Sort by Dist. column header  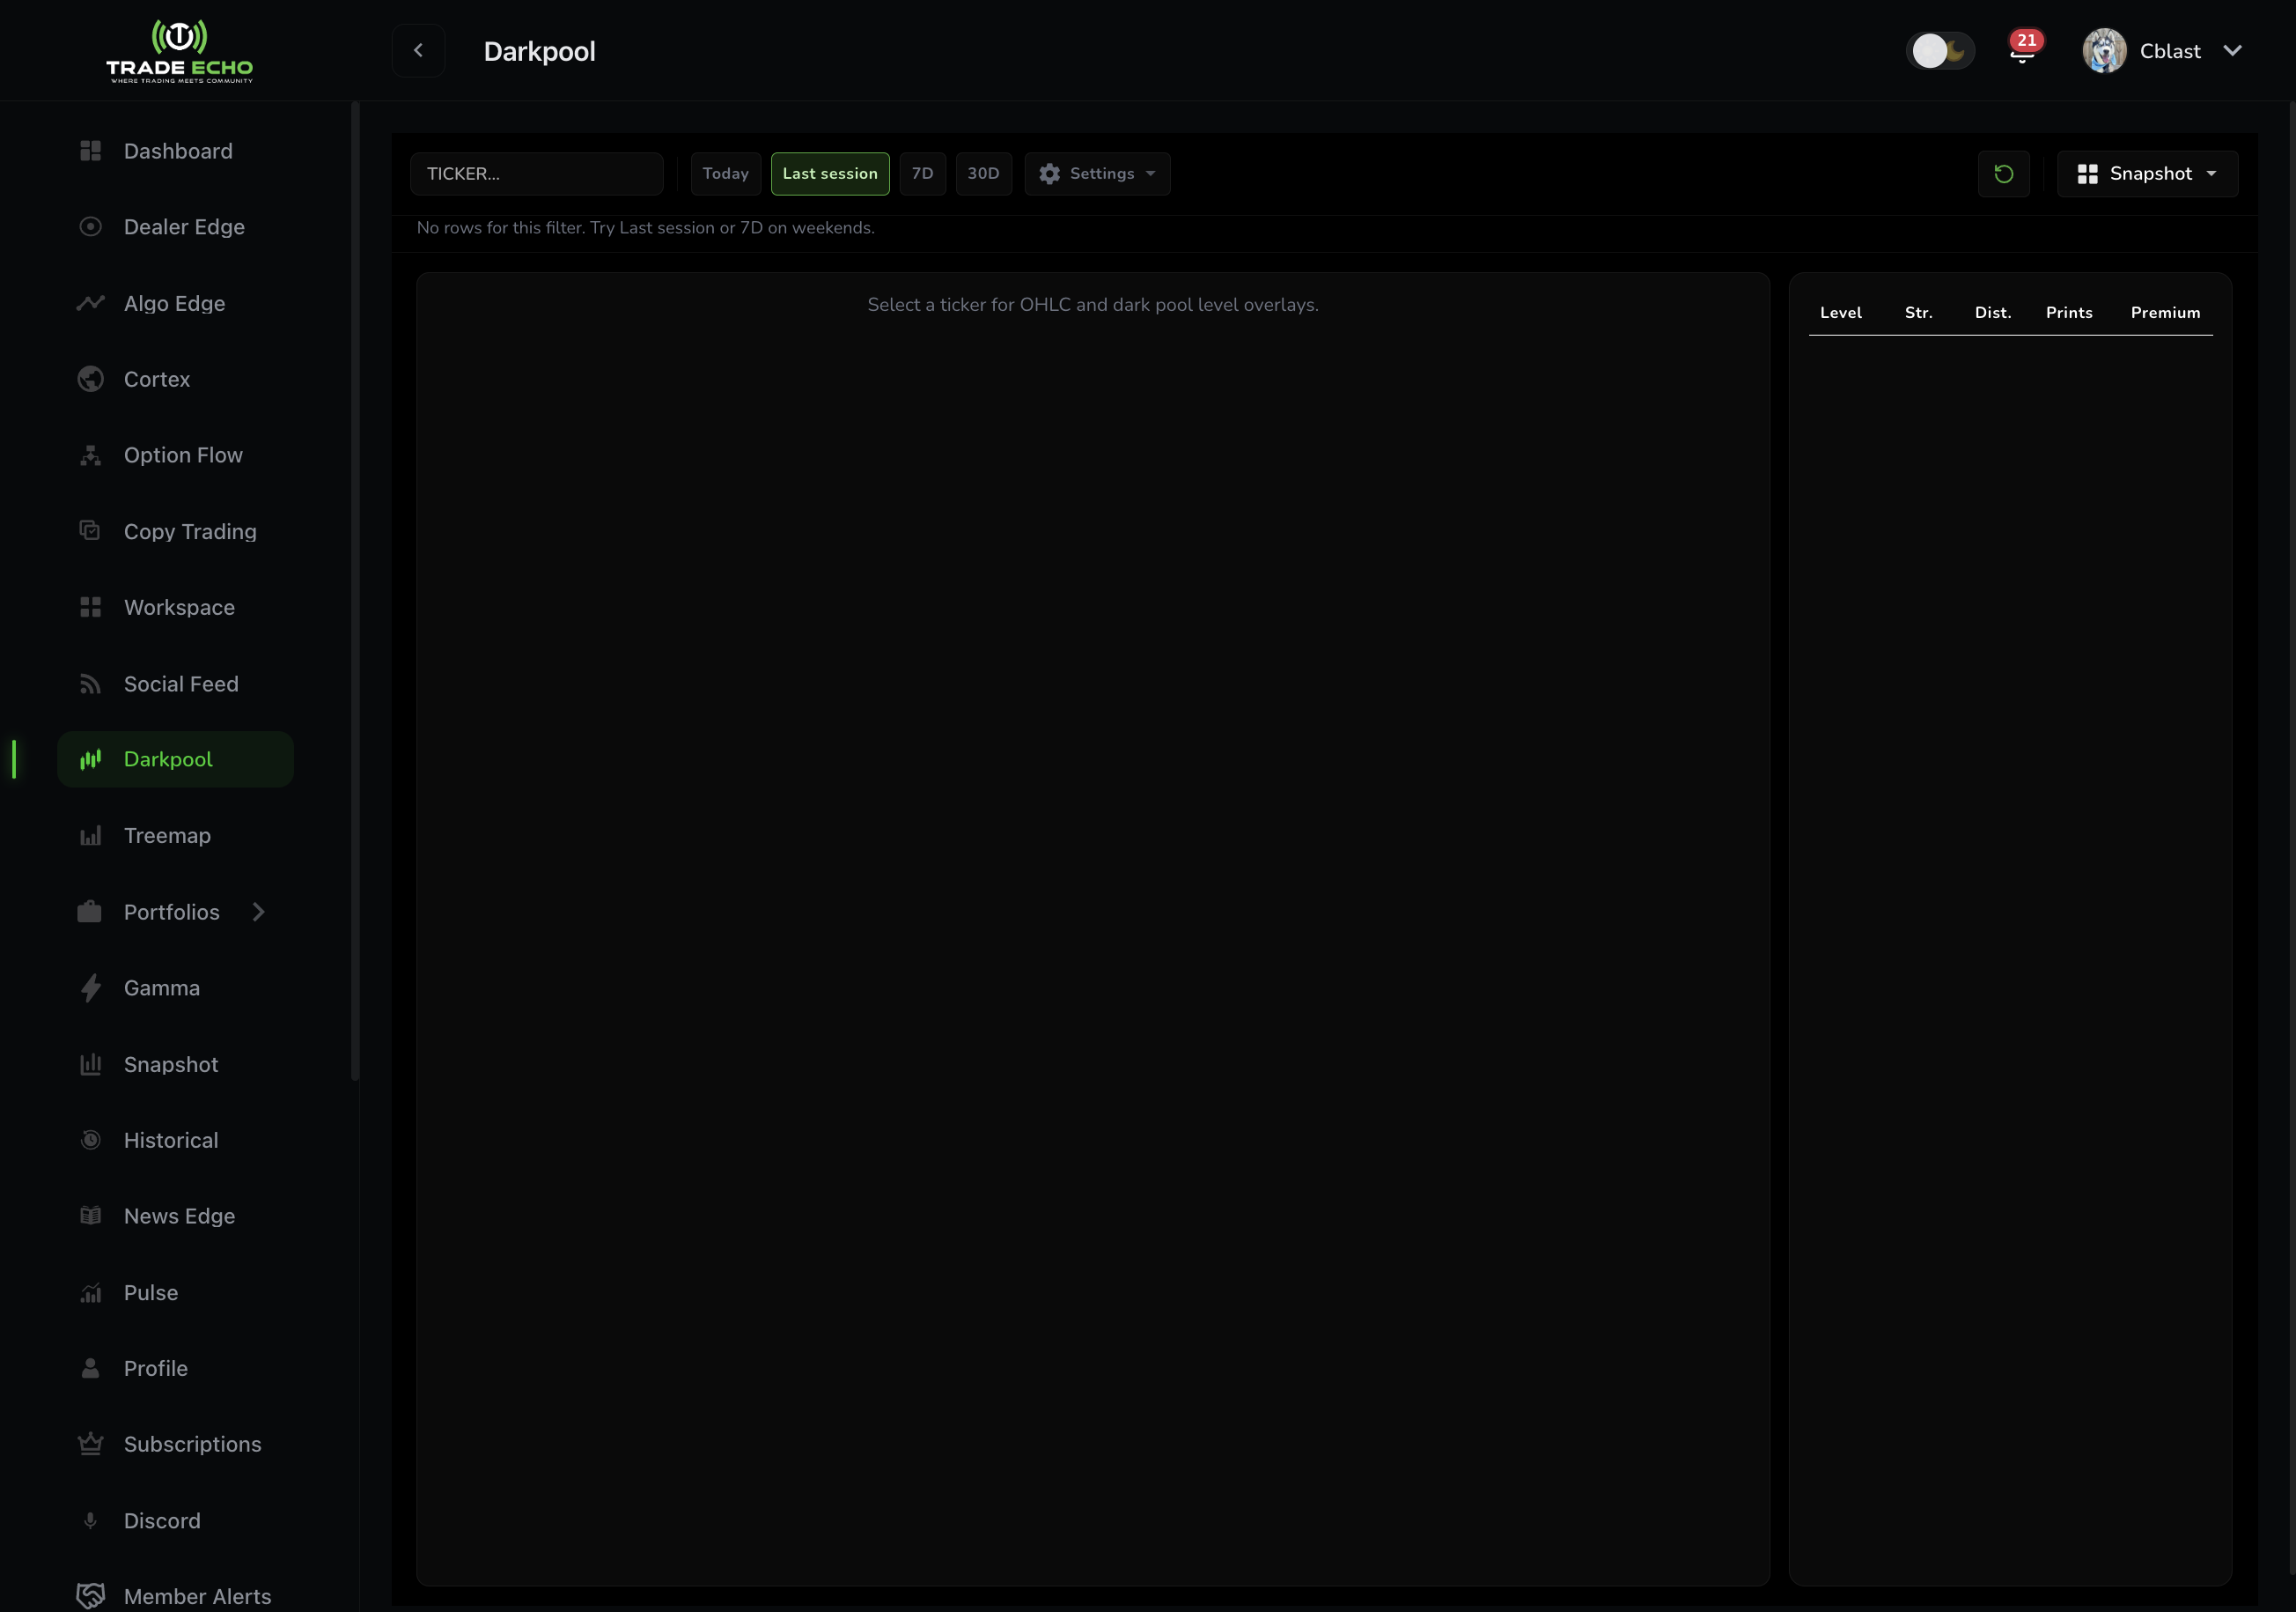pyautogui.click(x=1992, y=314)
